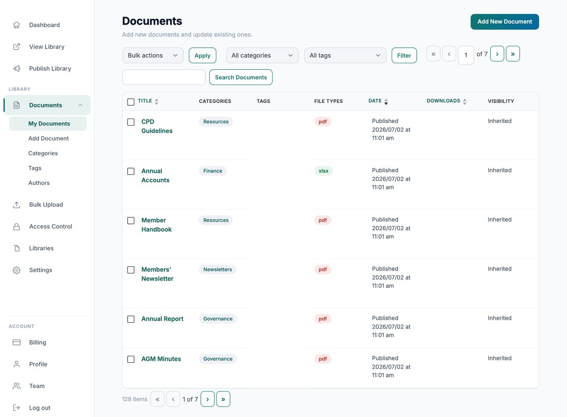The image size is (567, 417).
Task: Click the Log out arrow icon
Action: point(17,408)
